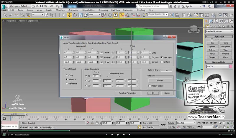Click the Select Object tool

click(46, 15)
